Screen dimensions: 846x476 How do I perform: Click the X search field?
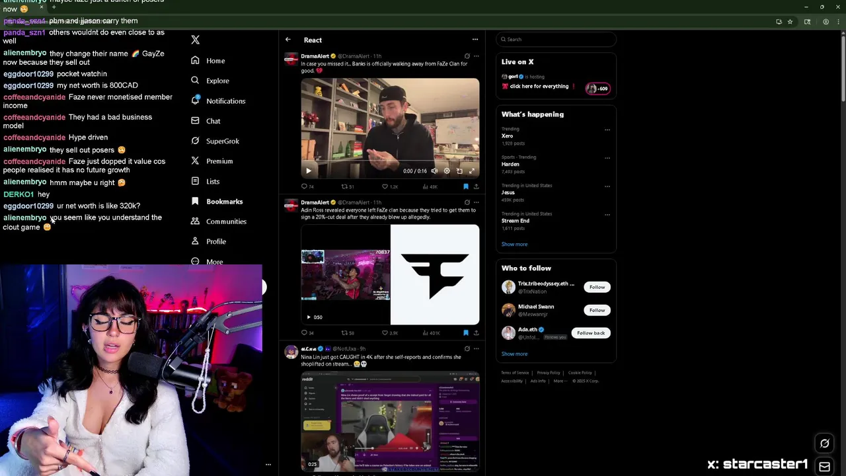(556, 39)
